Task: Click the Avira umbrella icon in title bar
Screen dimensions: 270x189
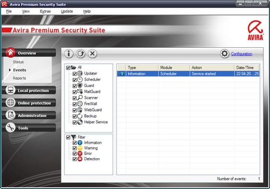Action: [x=4, y=4]
